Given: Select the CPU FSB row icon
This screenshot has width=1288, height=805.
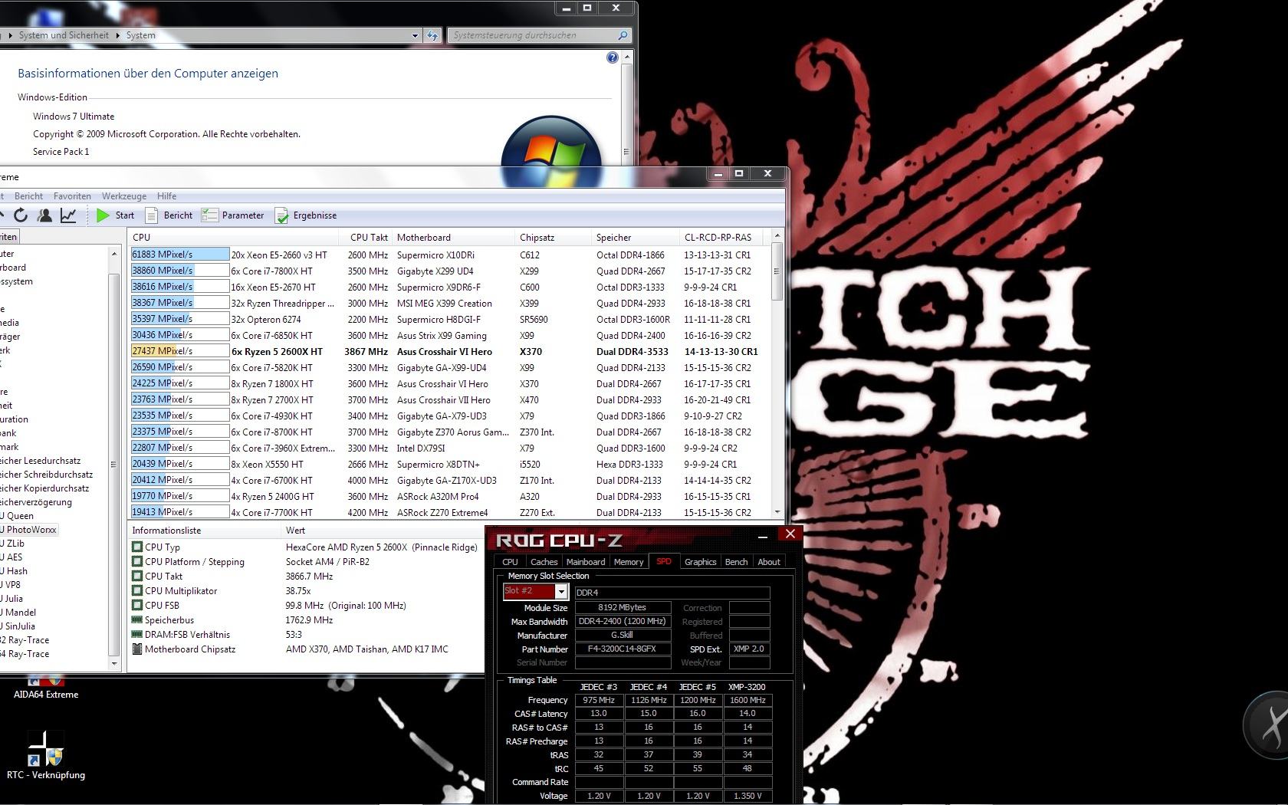Looking at the screenshot, I should point(137,606).
